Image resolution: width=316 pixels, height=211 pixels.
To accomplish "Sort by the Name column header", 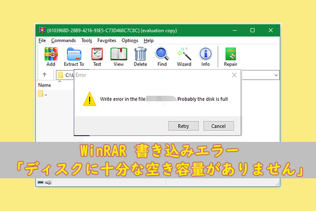I will (45, 85).
